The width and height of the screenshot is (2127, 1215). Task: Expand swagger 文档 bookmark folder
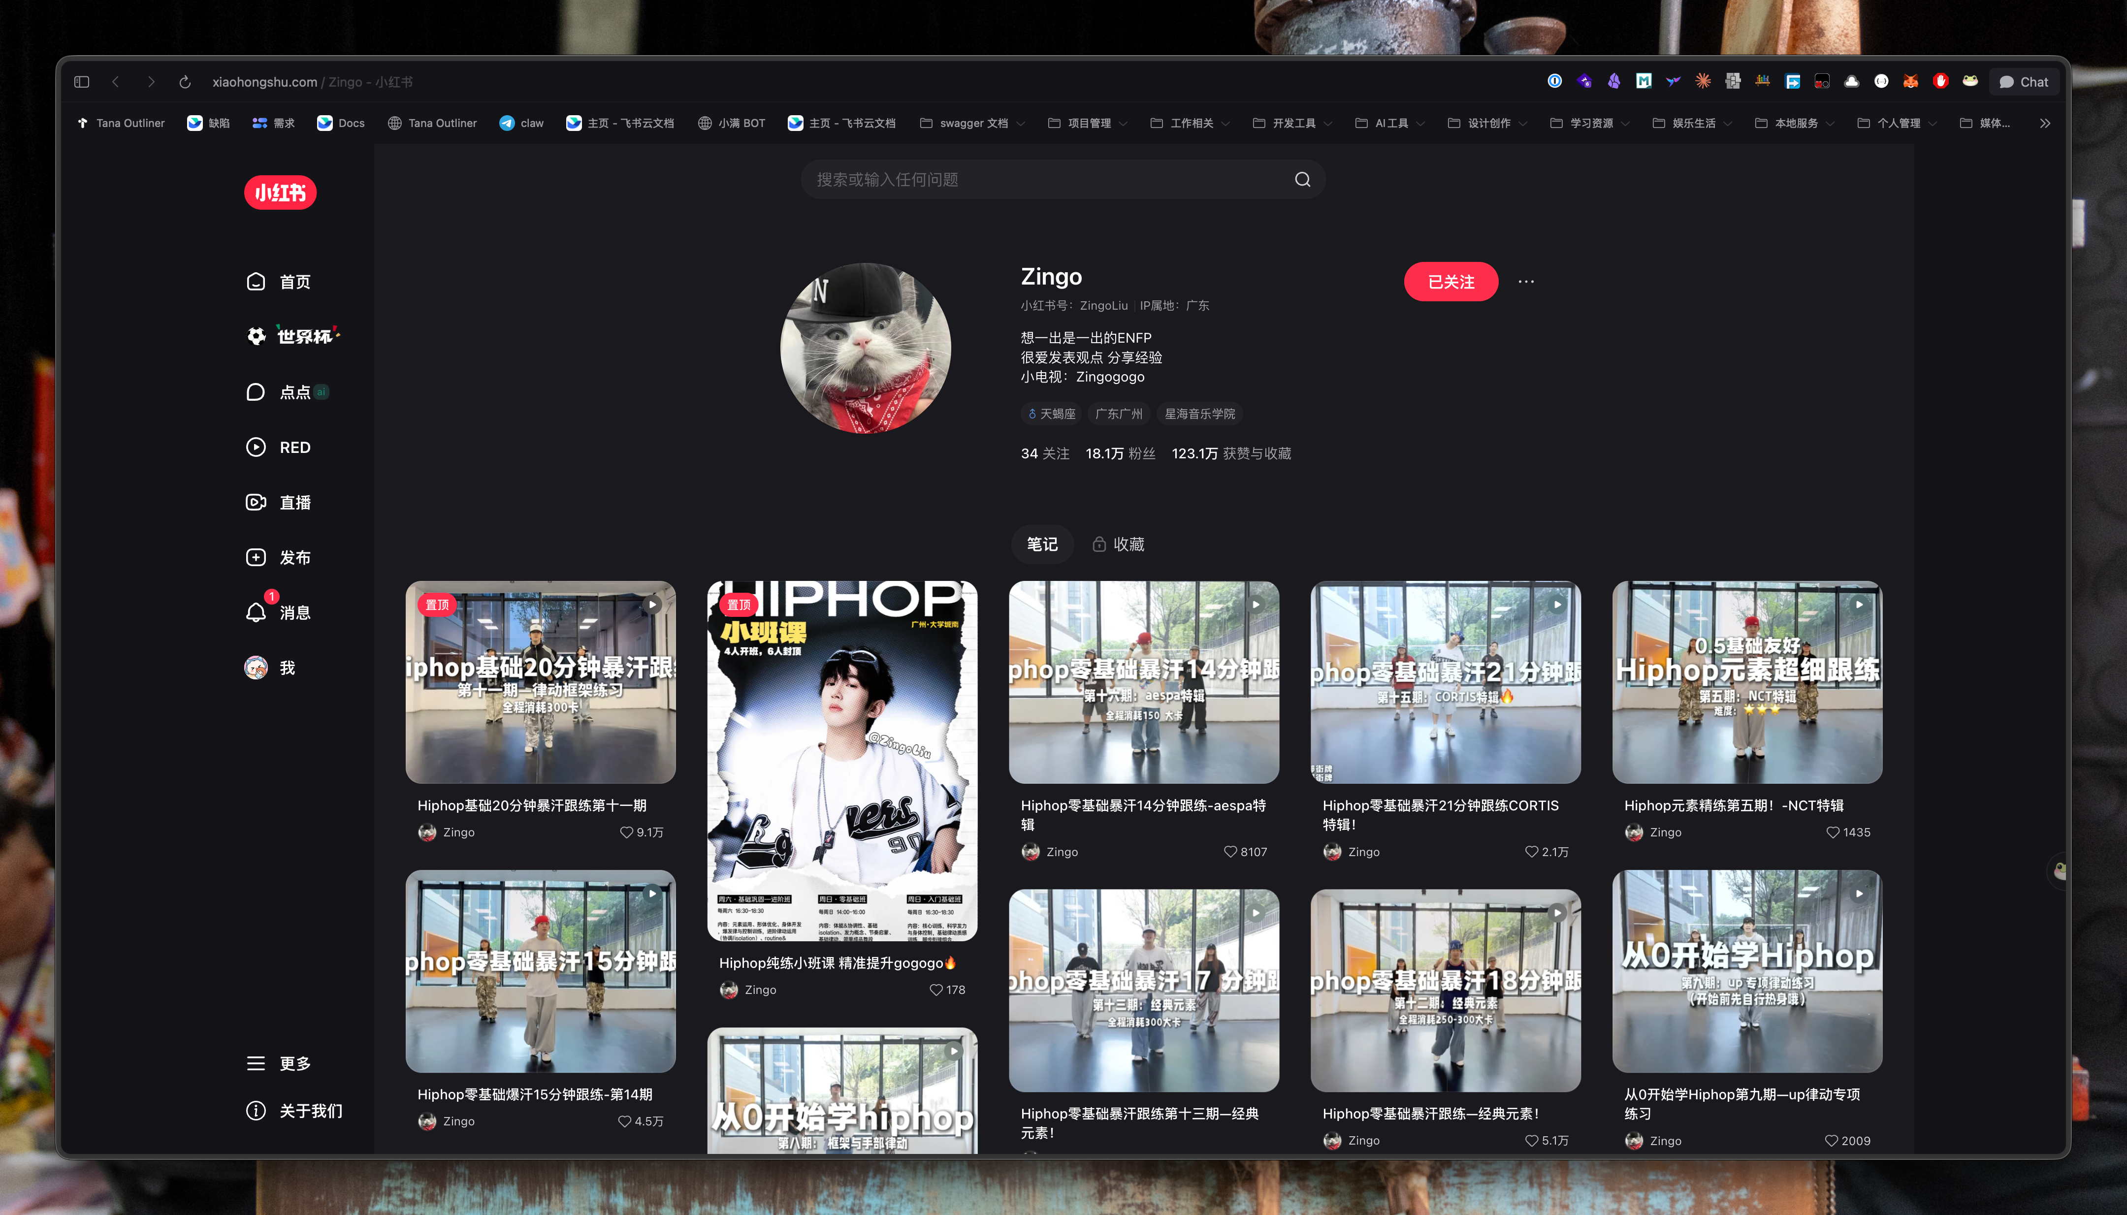click(x=972, y=123)
